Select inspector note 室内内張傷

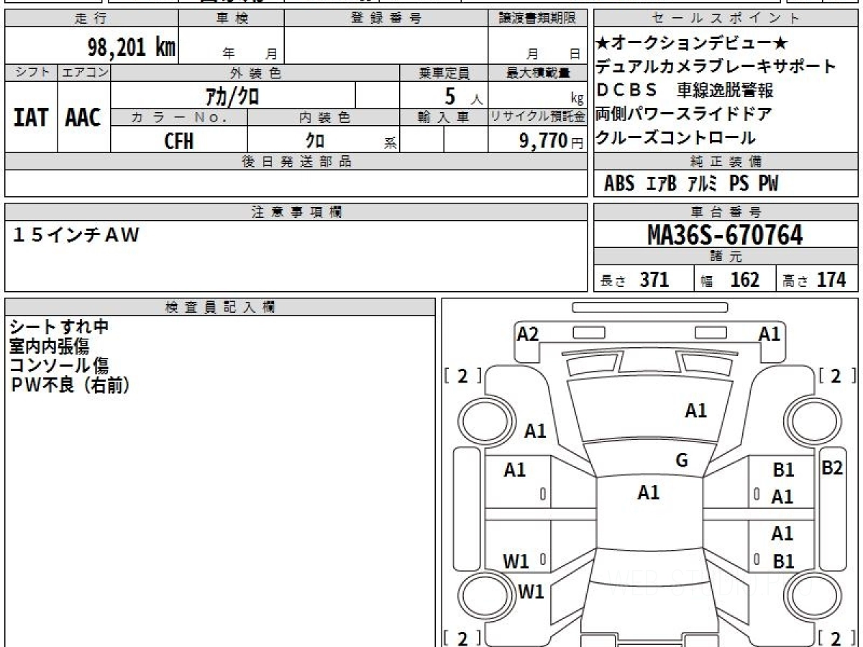click(x=49, y=347)
